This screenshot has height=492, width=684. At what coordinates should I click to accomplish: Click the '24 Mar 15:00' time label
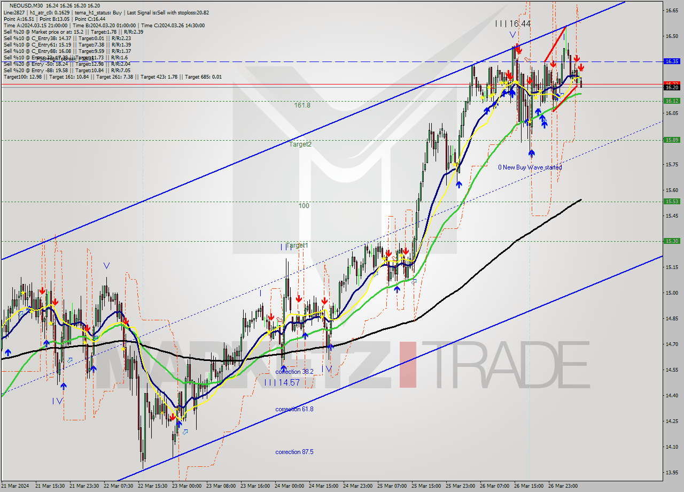coord(324,486)
